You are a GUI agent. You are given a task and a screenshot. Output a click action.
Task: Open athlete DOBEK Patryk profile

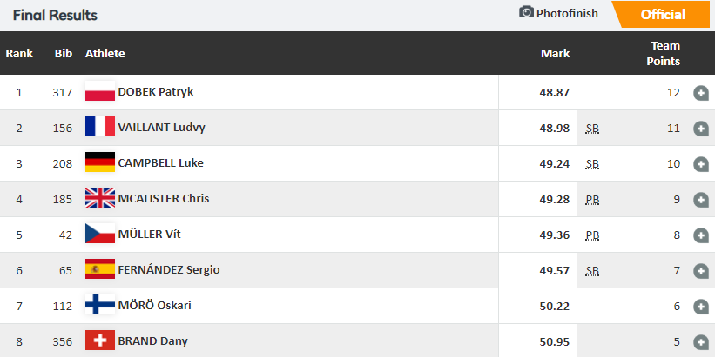point(156,91)
